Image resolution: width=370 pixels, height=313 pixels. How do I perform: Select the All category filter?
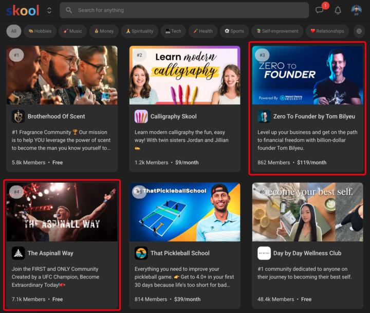(x=14, y=31)
